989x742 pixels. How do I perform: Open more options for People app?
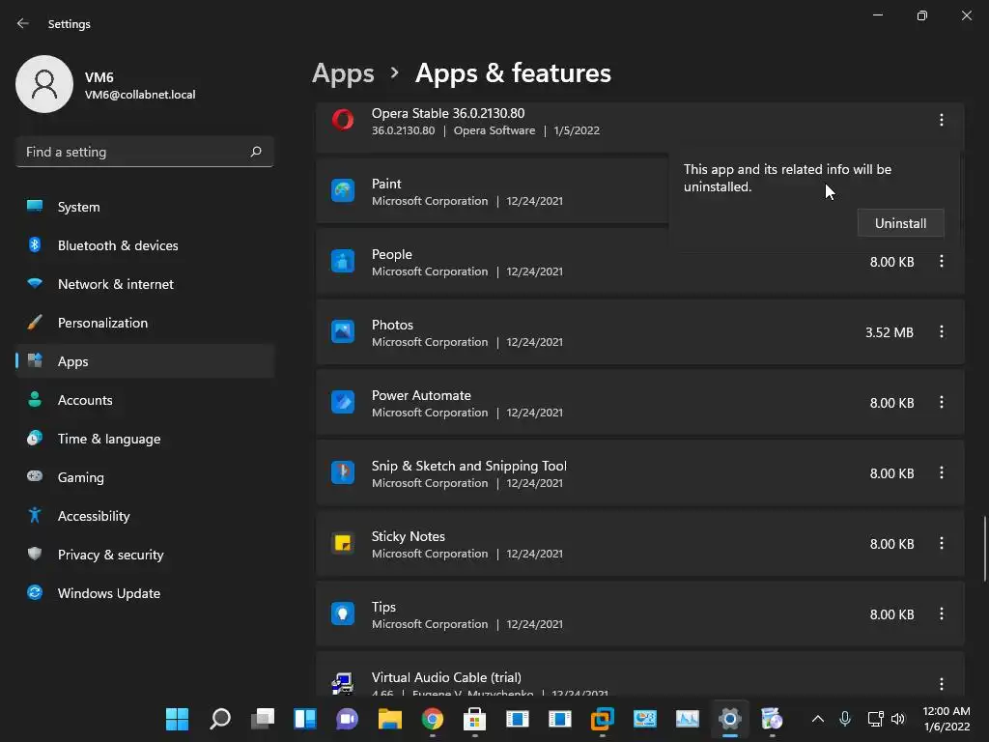941,261
